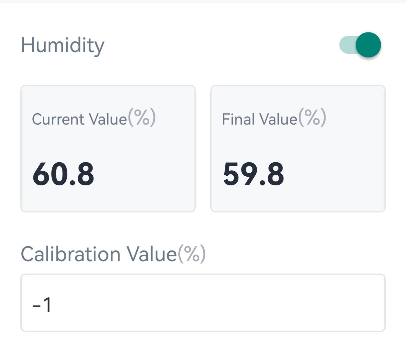Viewport: 406px width, 347px height.
Task: Click the 59.8 final humidity reading
Action: point(253,174)
